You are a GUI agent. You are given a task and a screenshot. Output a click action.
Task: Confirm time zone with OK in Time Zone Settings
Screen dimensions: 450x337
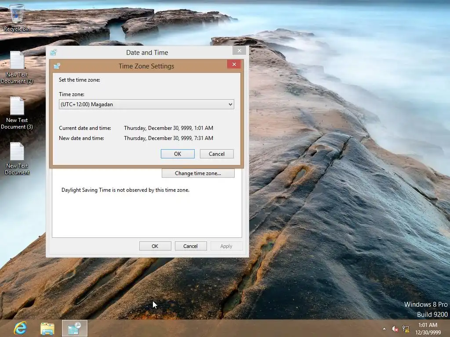[x=178, y=154]
